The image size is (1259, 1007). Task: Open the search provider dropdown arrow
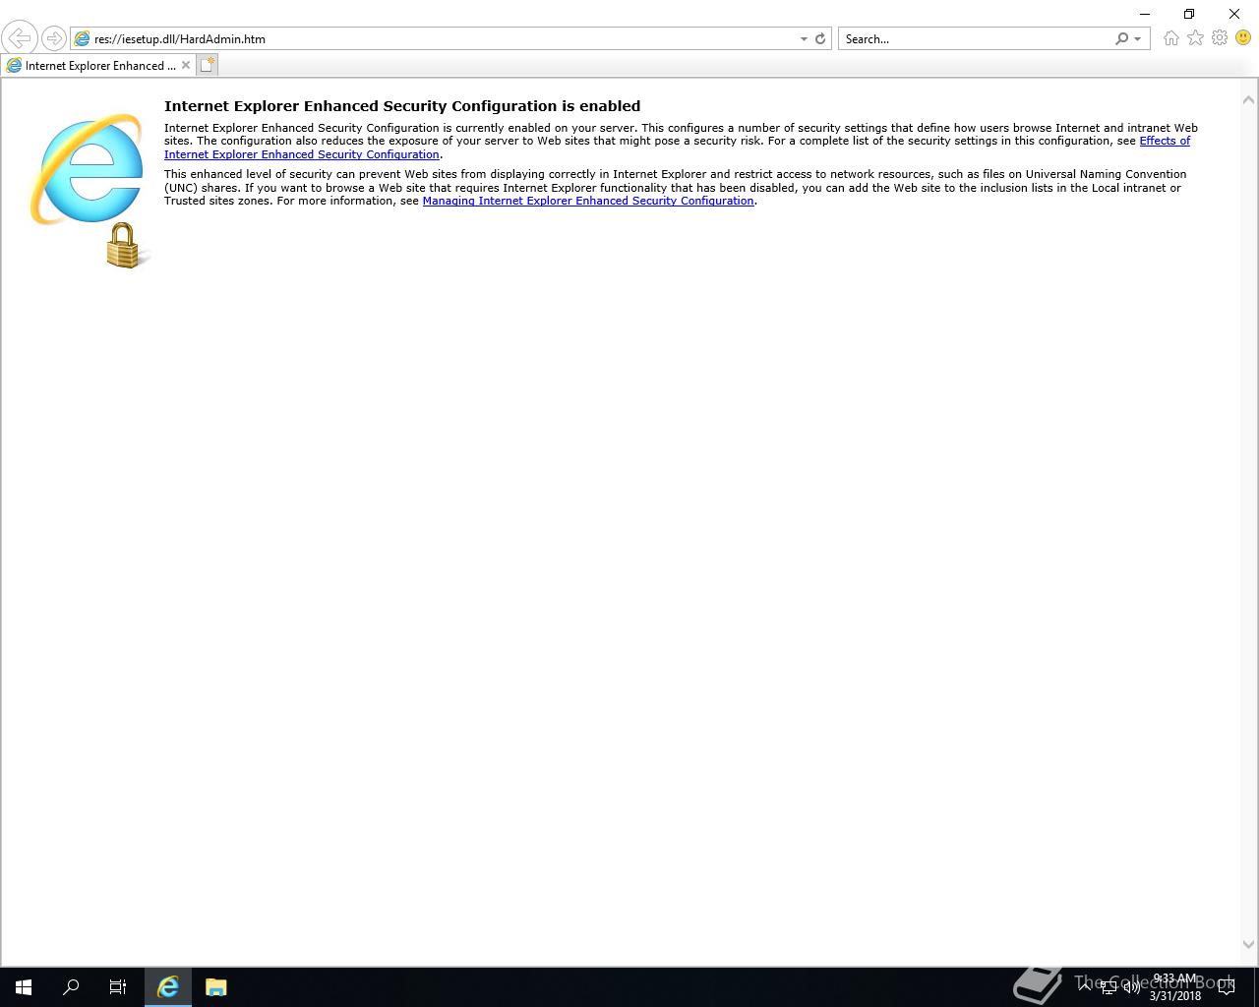[x=1138, y=39]
